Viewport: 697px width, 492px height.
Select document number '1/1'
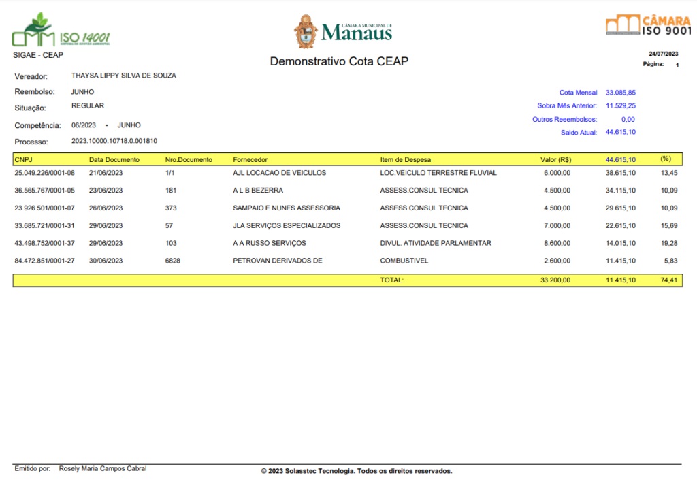pyautogui.click(x=169, y=173)
